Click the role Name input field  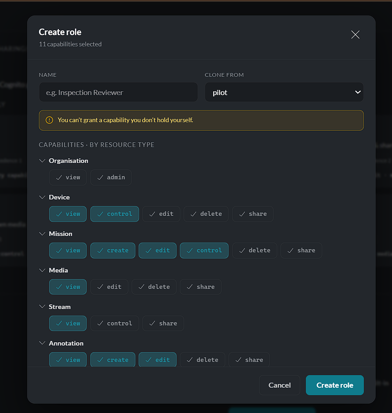point(118,92)
